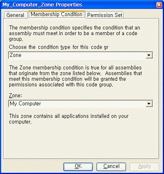The image size is (164, 174).
Task: Click the 'Choose the condition type' label
Action: (59, 47)
